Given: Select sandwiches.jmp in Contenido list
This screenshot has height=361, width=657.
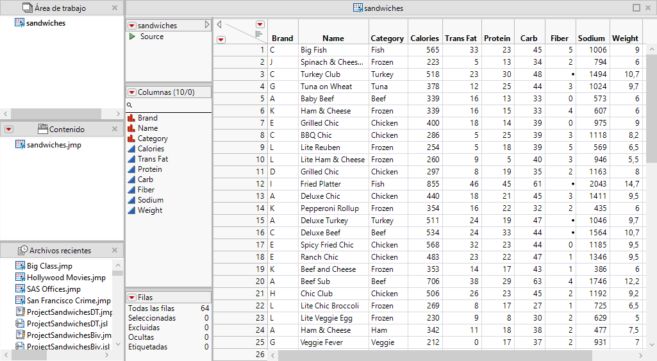Looking at the screenshot, I should pyautogui.click(x=54, y=145).
